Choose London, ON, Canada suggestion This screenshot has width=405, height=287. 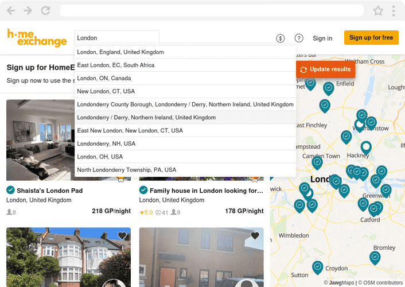point(185,78)
